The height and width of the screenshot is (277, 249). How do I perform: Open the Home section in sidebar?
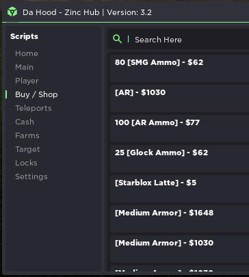click(x=27, y=53)
